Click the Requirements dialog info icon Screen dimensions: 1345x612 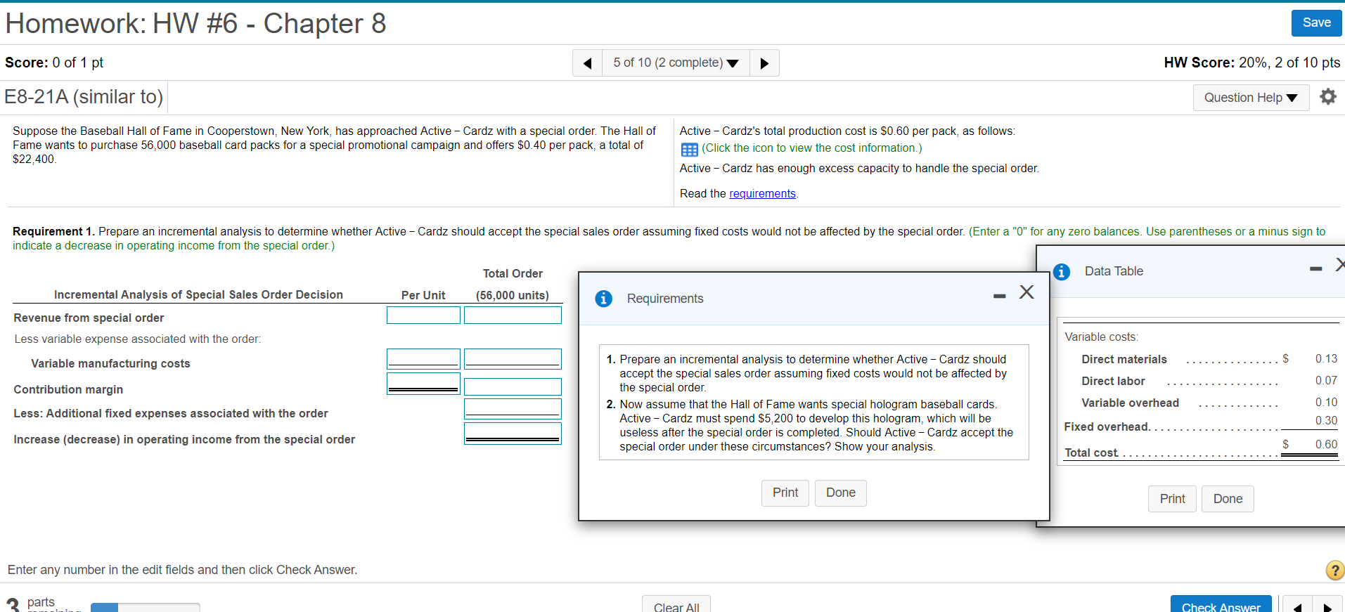coord(603,299)
